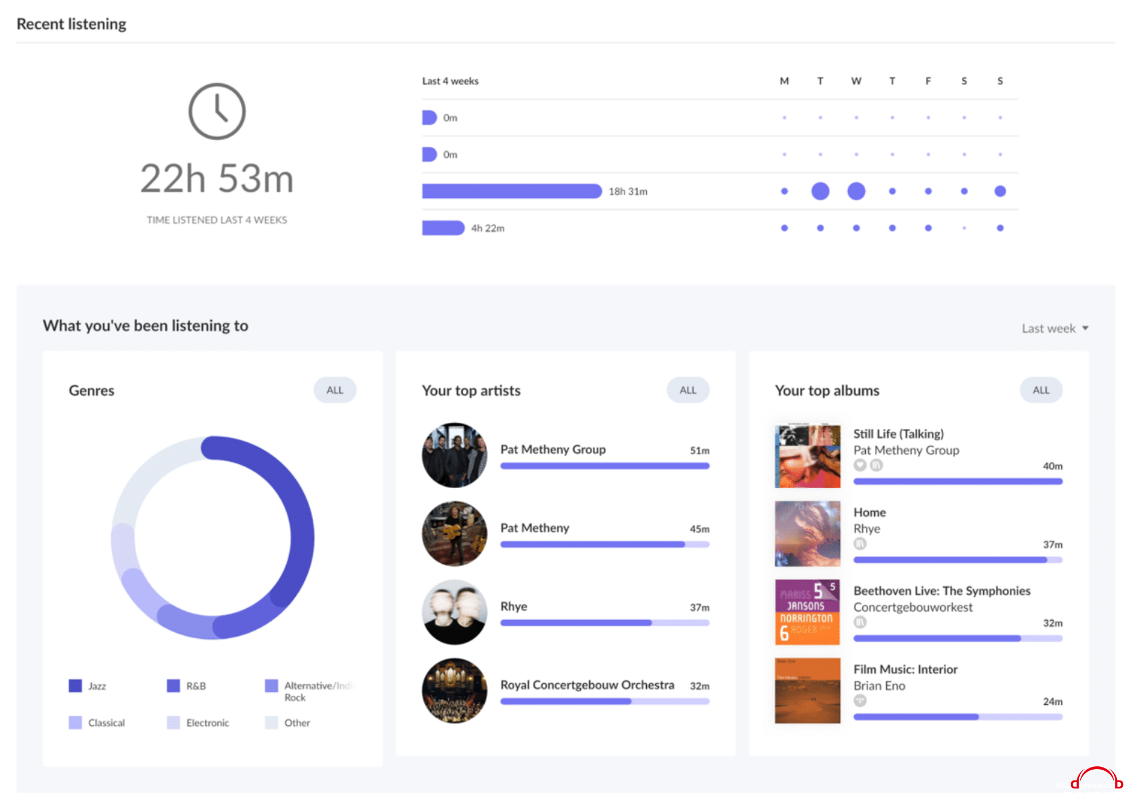This screenshot has height=803, width=1143.
Task: Click the Still Life (Talking) album title
Action: click(898, 433)
